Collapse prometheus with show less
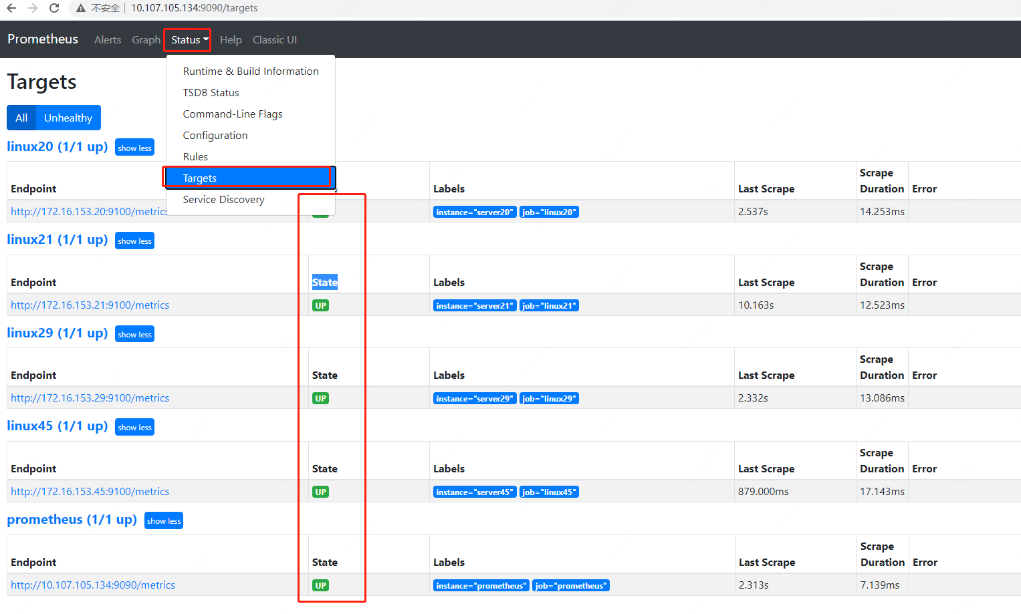This screenshot has height=614, width=1021. 164,520
